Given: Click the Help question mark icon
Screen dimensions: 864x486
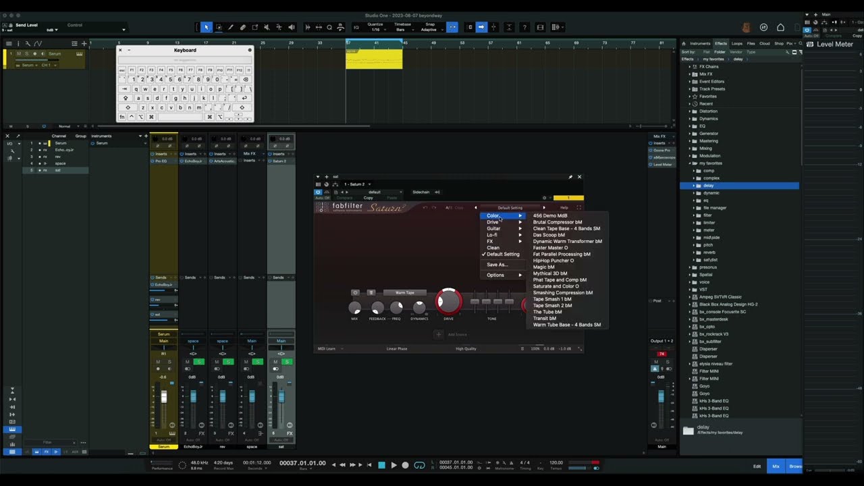Looking at the screenshot, I should (x=524, y=28).
